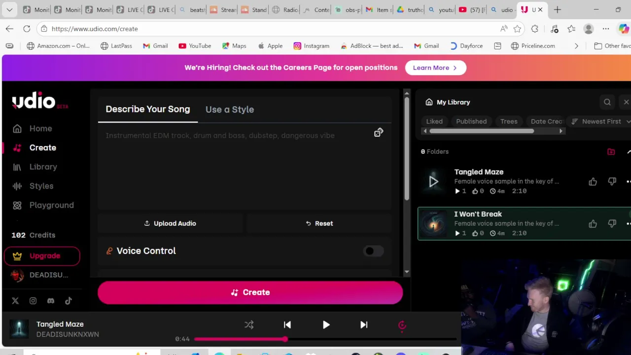Click the playback progress slider

(x=325, y=339)
